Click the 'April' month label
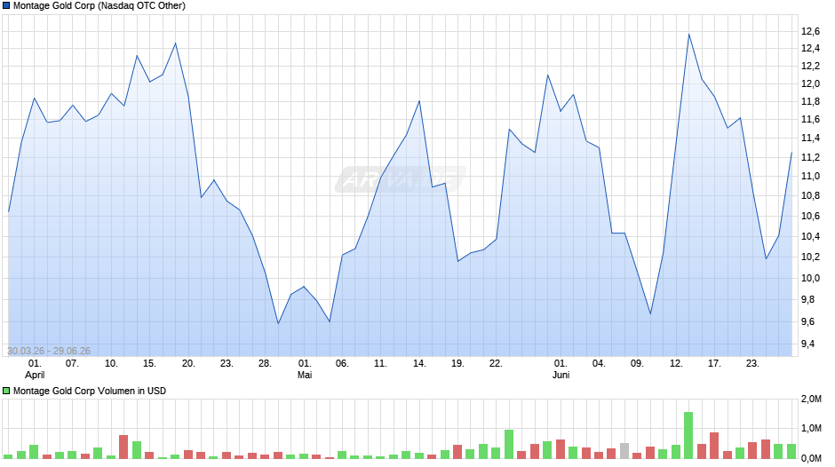This screenshot has height=467, width=835. (x=35, y=375)
